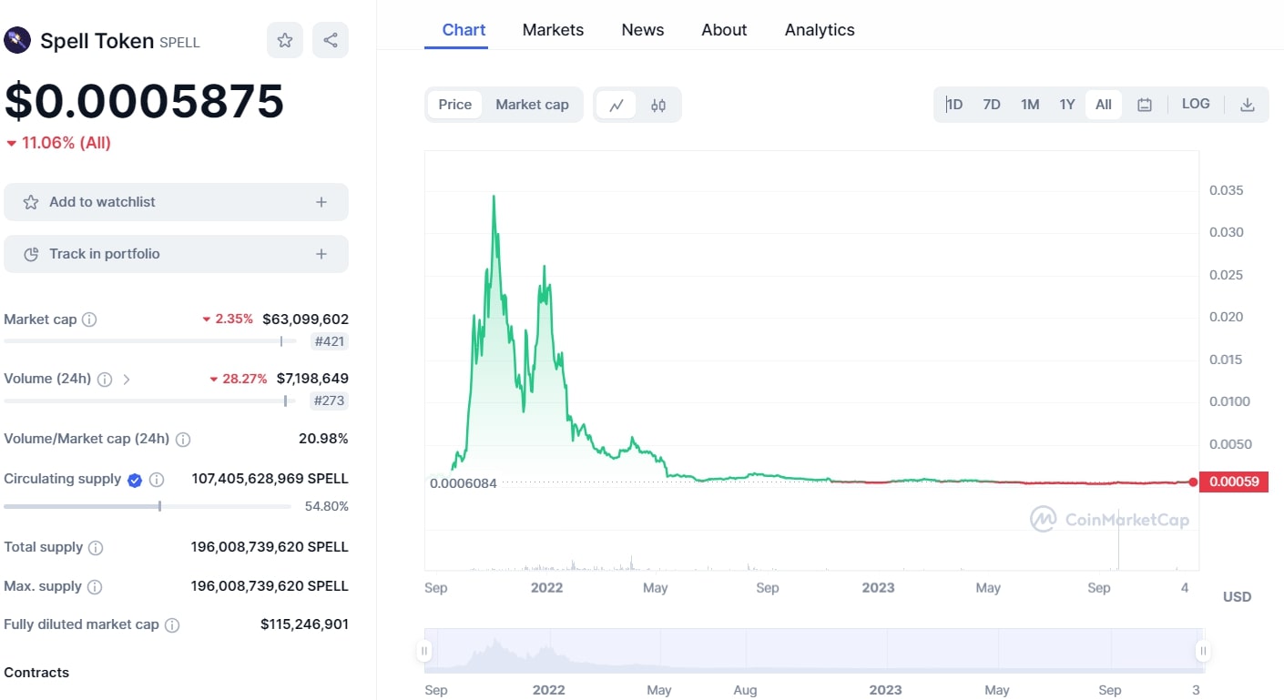Click plus icon on Track in portfolio
Viewport: 1284px width, 700px height.
point(321,254)
